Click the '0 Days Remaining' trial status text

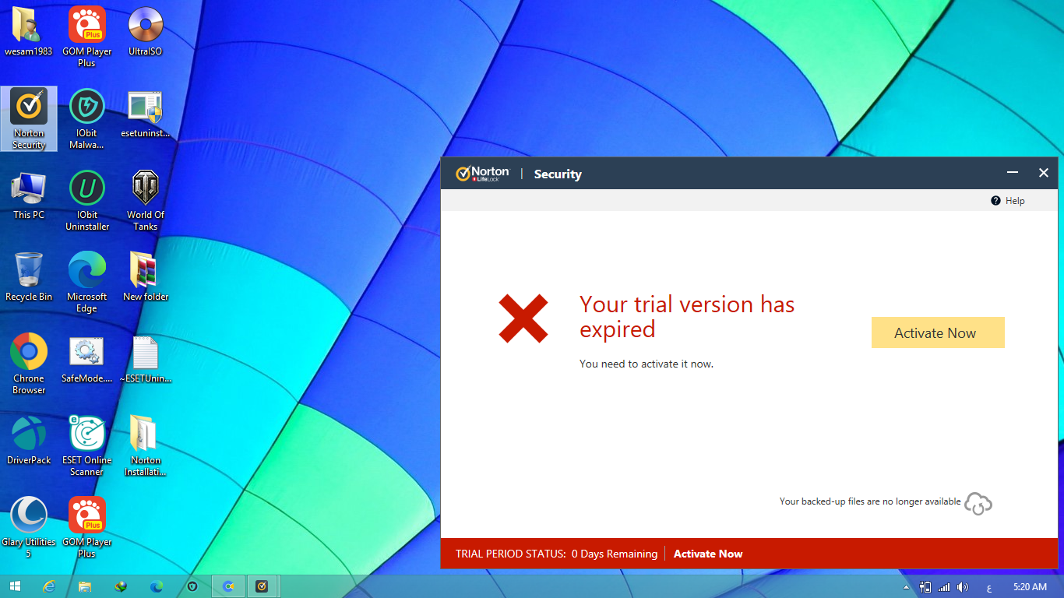point(615,554)
